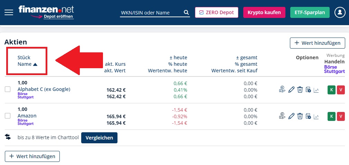Viewport: 349px width, 165px height.
Task: Click Krypto kaufen button
Action: (264, 12)
